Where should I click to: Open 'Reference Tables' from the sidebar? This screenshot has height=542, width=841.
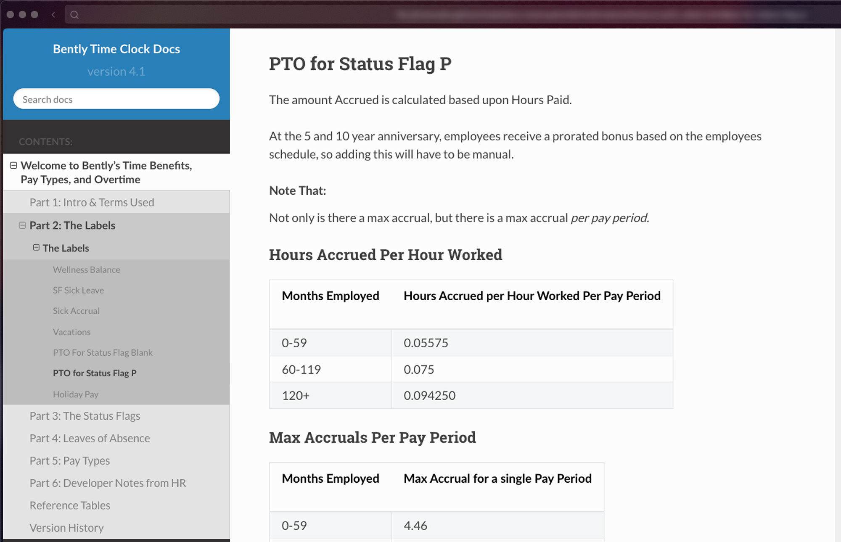click(x=70, y=505)
